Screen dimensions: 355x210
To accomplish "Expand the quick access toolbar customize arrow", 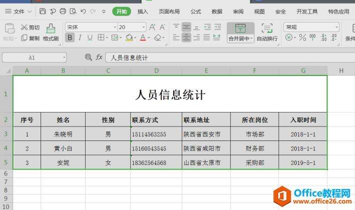I will pyautogui.click(x=104, y=11).
